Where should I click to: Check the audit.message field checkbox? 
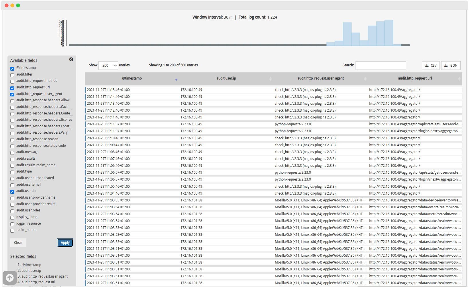coord(12,153)
